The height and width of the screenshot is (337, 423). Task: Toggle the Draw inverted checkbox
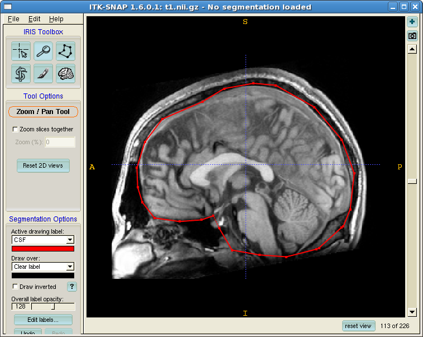[15, 287]
